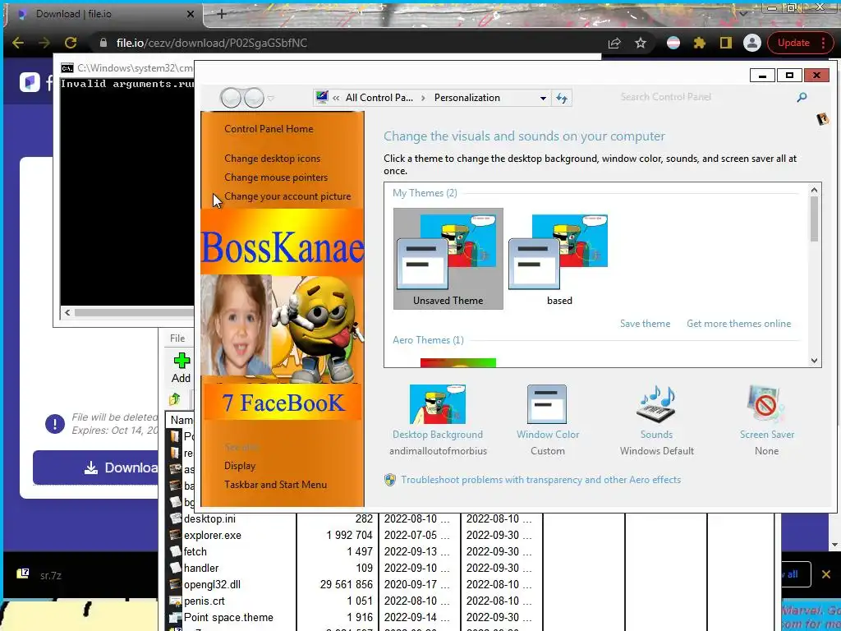The width and height of the screenshot is (841, 631).
Task: Click the command prompt horizontal scrollbar left arrow
Action: [67, 312]
